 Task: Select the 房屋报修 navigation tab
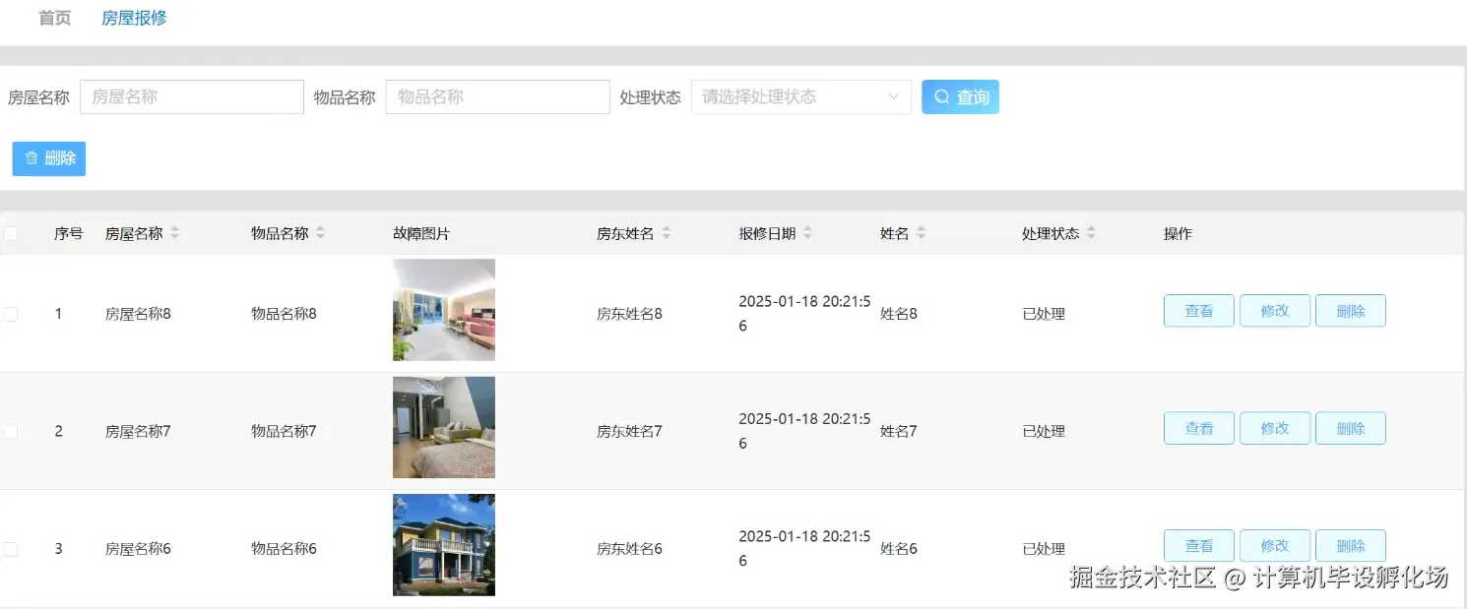[133, 17]
